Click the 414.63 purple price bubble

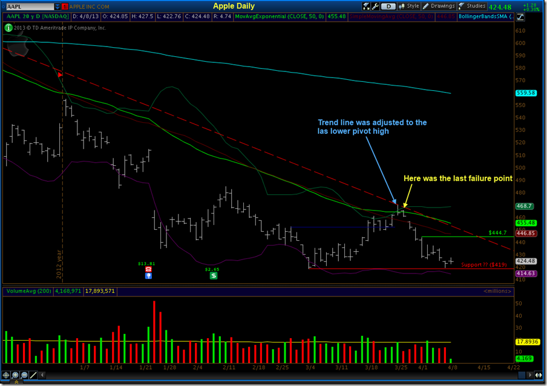(526, 273)
